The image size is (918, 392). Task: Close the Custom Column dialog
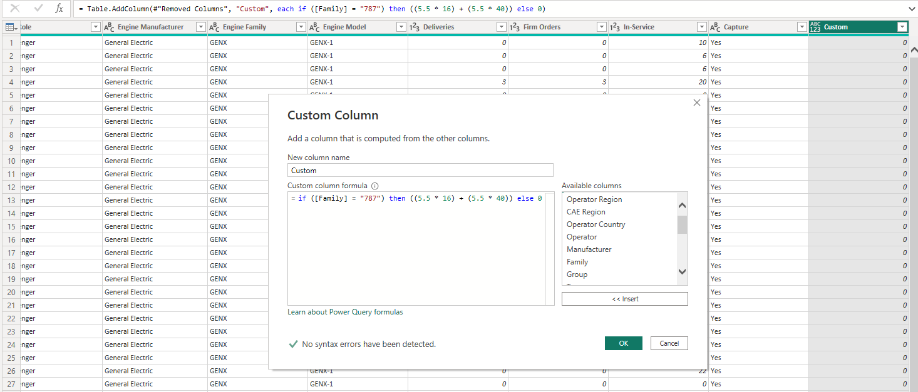(697, 103)
